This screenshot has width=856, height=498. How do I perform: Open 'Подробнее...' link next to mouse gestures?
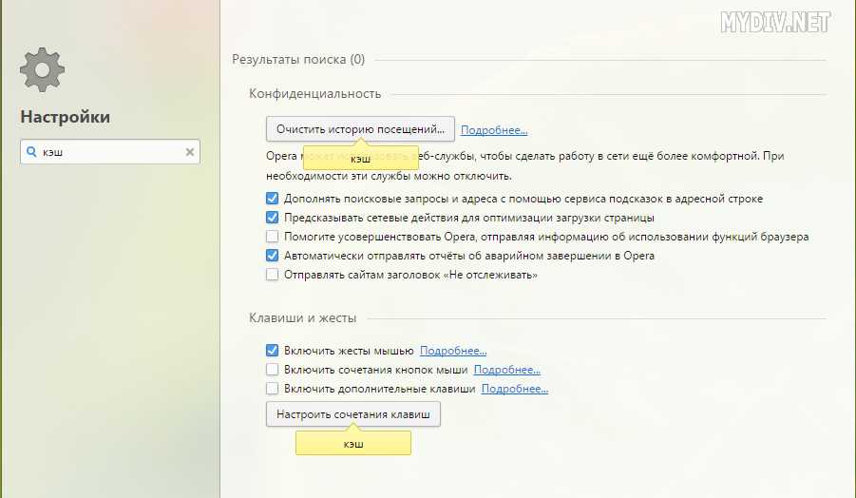point(453,351)
